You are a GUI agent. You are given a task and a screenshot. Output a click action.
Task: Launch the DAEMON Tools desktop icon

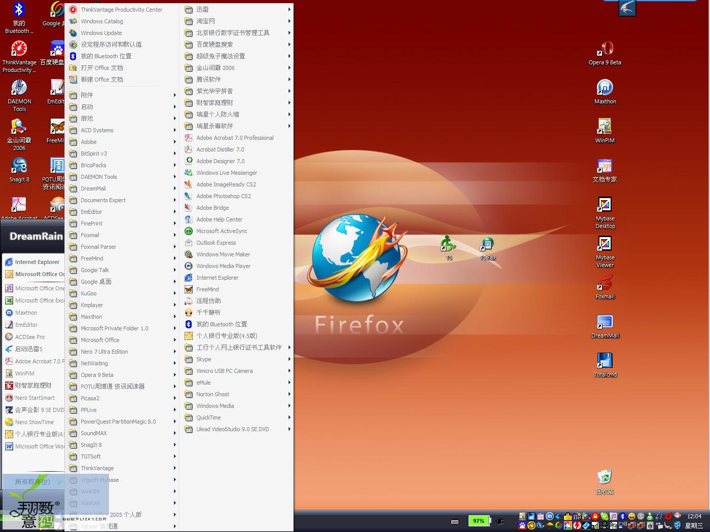click(x=19, y=96)
